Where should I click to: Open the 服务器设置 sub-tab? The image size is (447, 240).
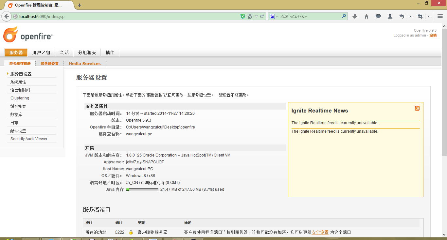point(50,64)
